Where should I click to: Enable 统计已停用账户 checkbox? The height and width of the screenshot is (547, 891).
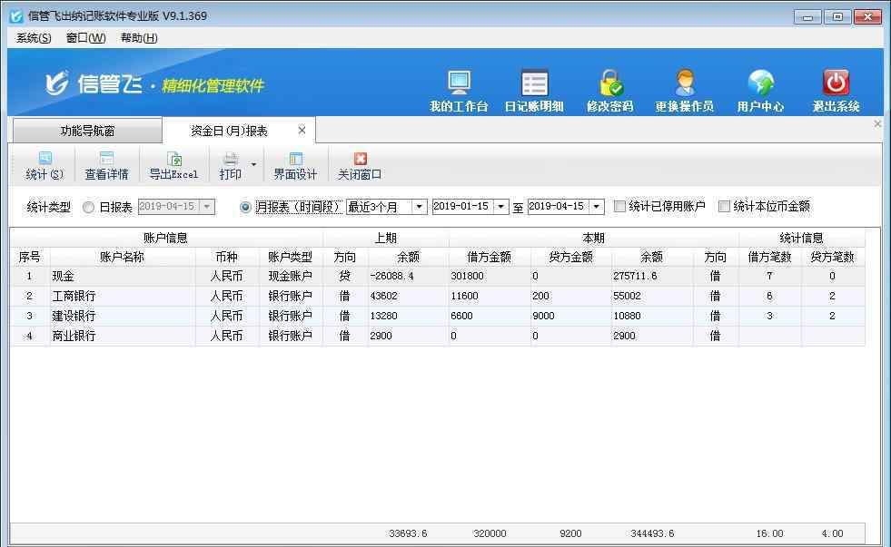(620, 206)
